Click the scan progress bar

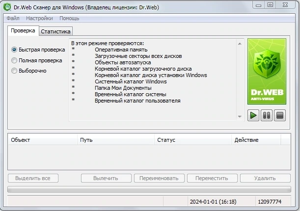tap(149, 189)
